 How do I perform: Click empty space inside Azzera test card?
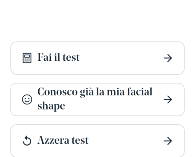click(125, 141)
